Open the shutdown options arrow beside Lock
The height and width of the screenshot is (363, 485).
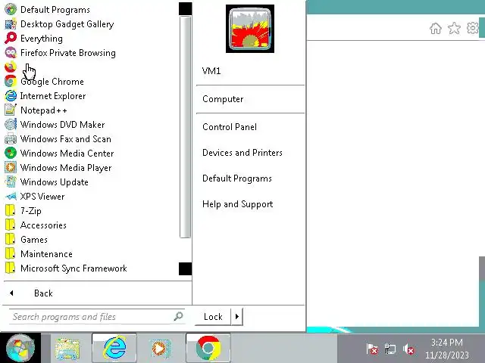237,317
